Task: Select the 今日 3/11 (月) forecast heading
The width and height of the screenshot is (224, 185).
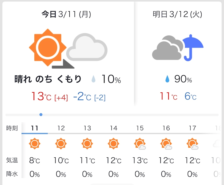Action: point(66,14)
